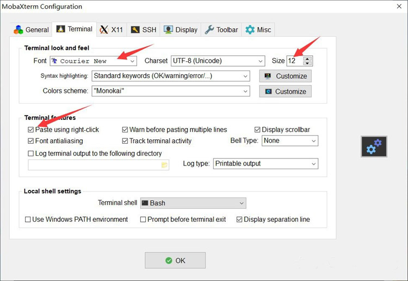Image resolution: width=408 pixels, height=281 pixels.
Task: Close the MobaXterm Configuration window
Action: 399,6
